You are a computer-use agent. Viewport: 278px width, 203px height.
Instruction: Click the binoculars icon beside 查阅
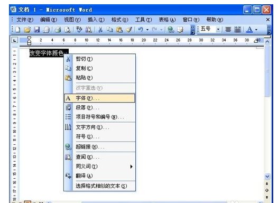click(x=68, y=157)
